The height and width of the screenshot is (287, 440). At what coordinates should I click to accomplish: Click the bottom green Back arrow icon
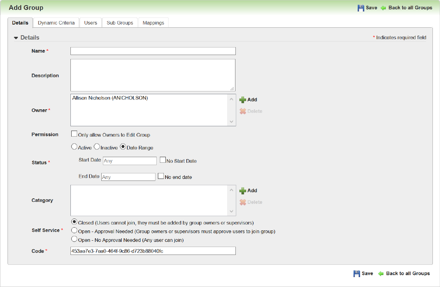(x=381, y=274)
